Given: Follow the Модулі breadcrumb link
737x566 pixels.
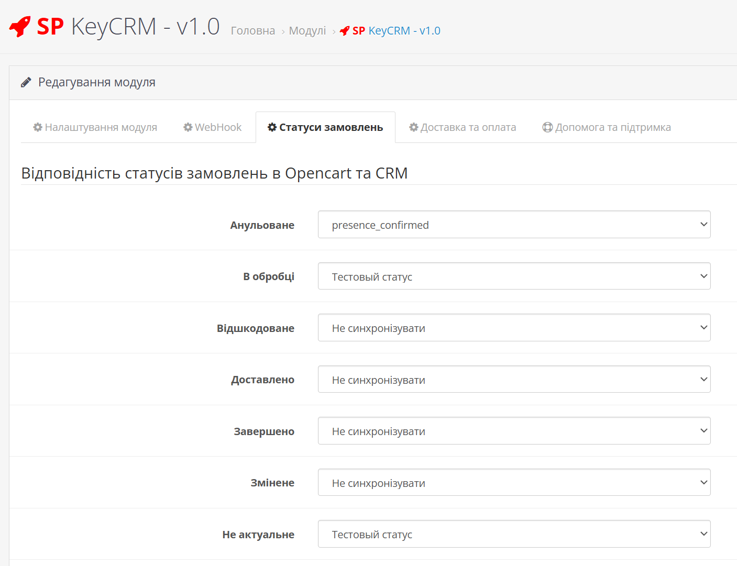Looking at the screenshot, I should pos(307,31).
